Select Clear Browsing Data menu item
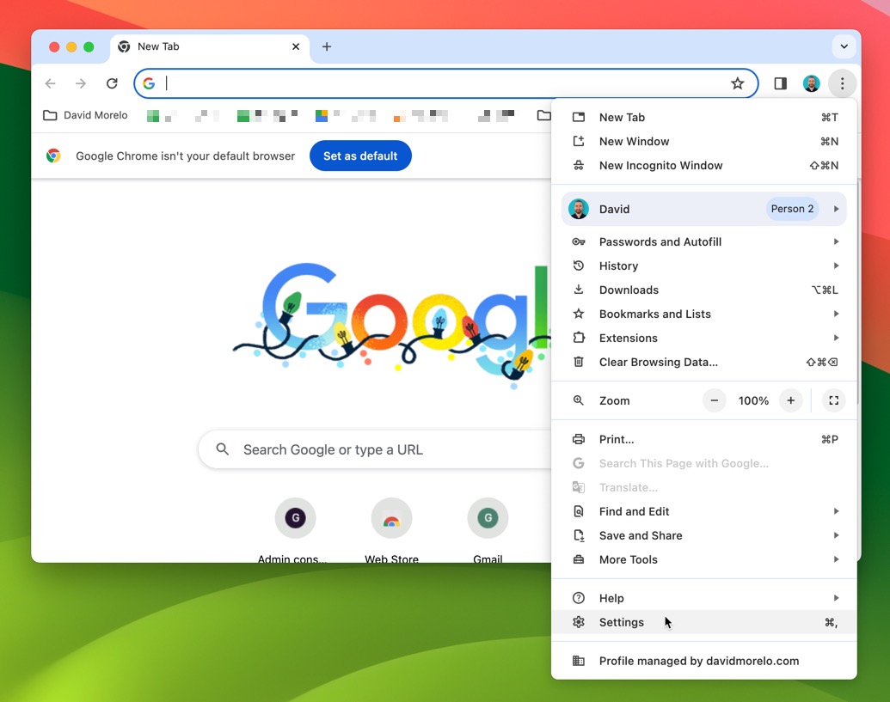 coord(658,363)
